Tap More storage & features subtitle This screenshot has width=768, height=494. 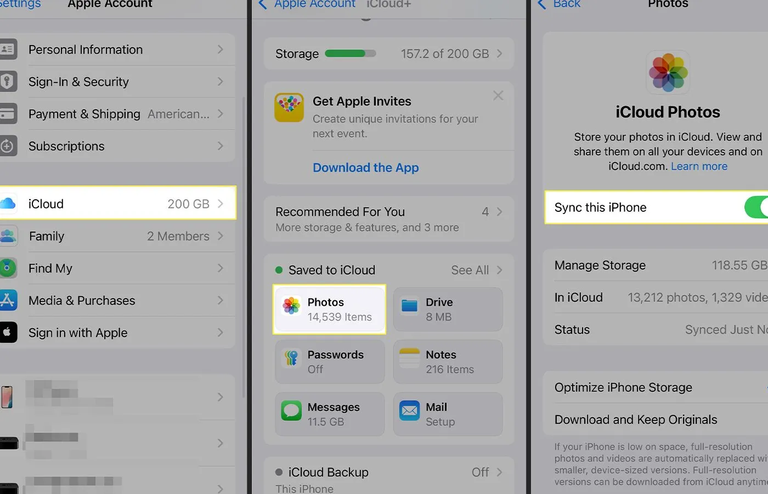367,227
